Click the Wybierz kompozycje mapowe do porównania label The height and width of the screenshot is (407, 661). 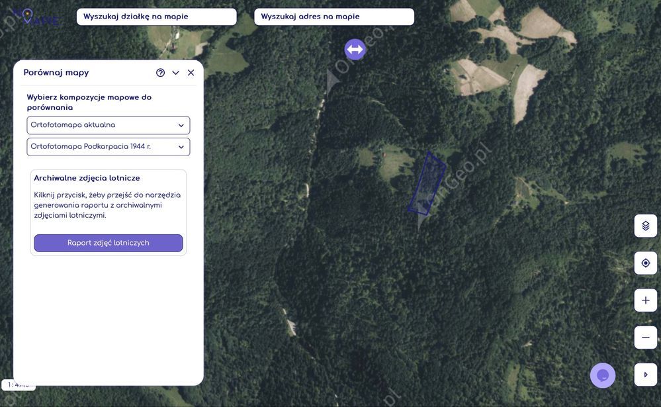click(x=89, y=102)
